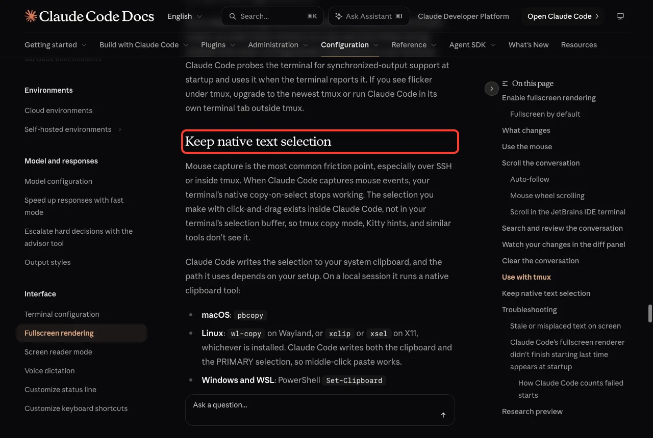Select Output styles in the sidebar
Screen dimensions: 653x438
(x=47, y=262)
